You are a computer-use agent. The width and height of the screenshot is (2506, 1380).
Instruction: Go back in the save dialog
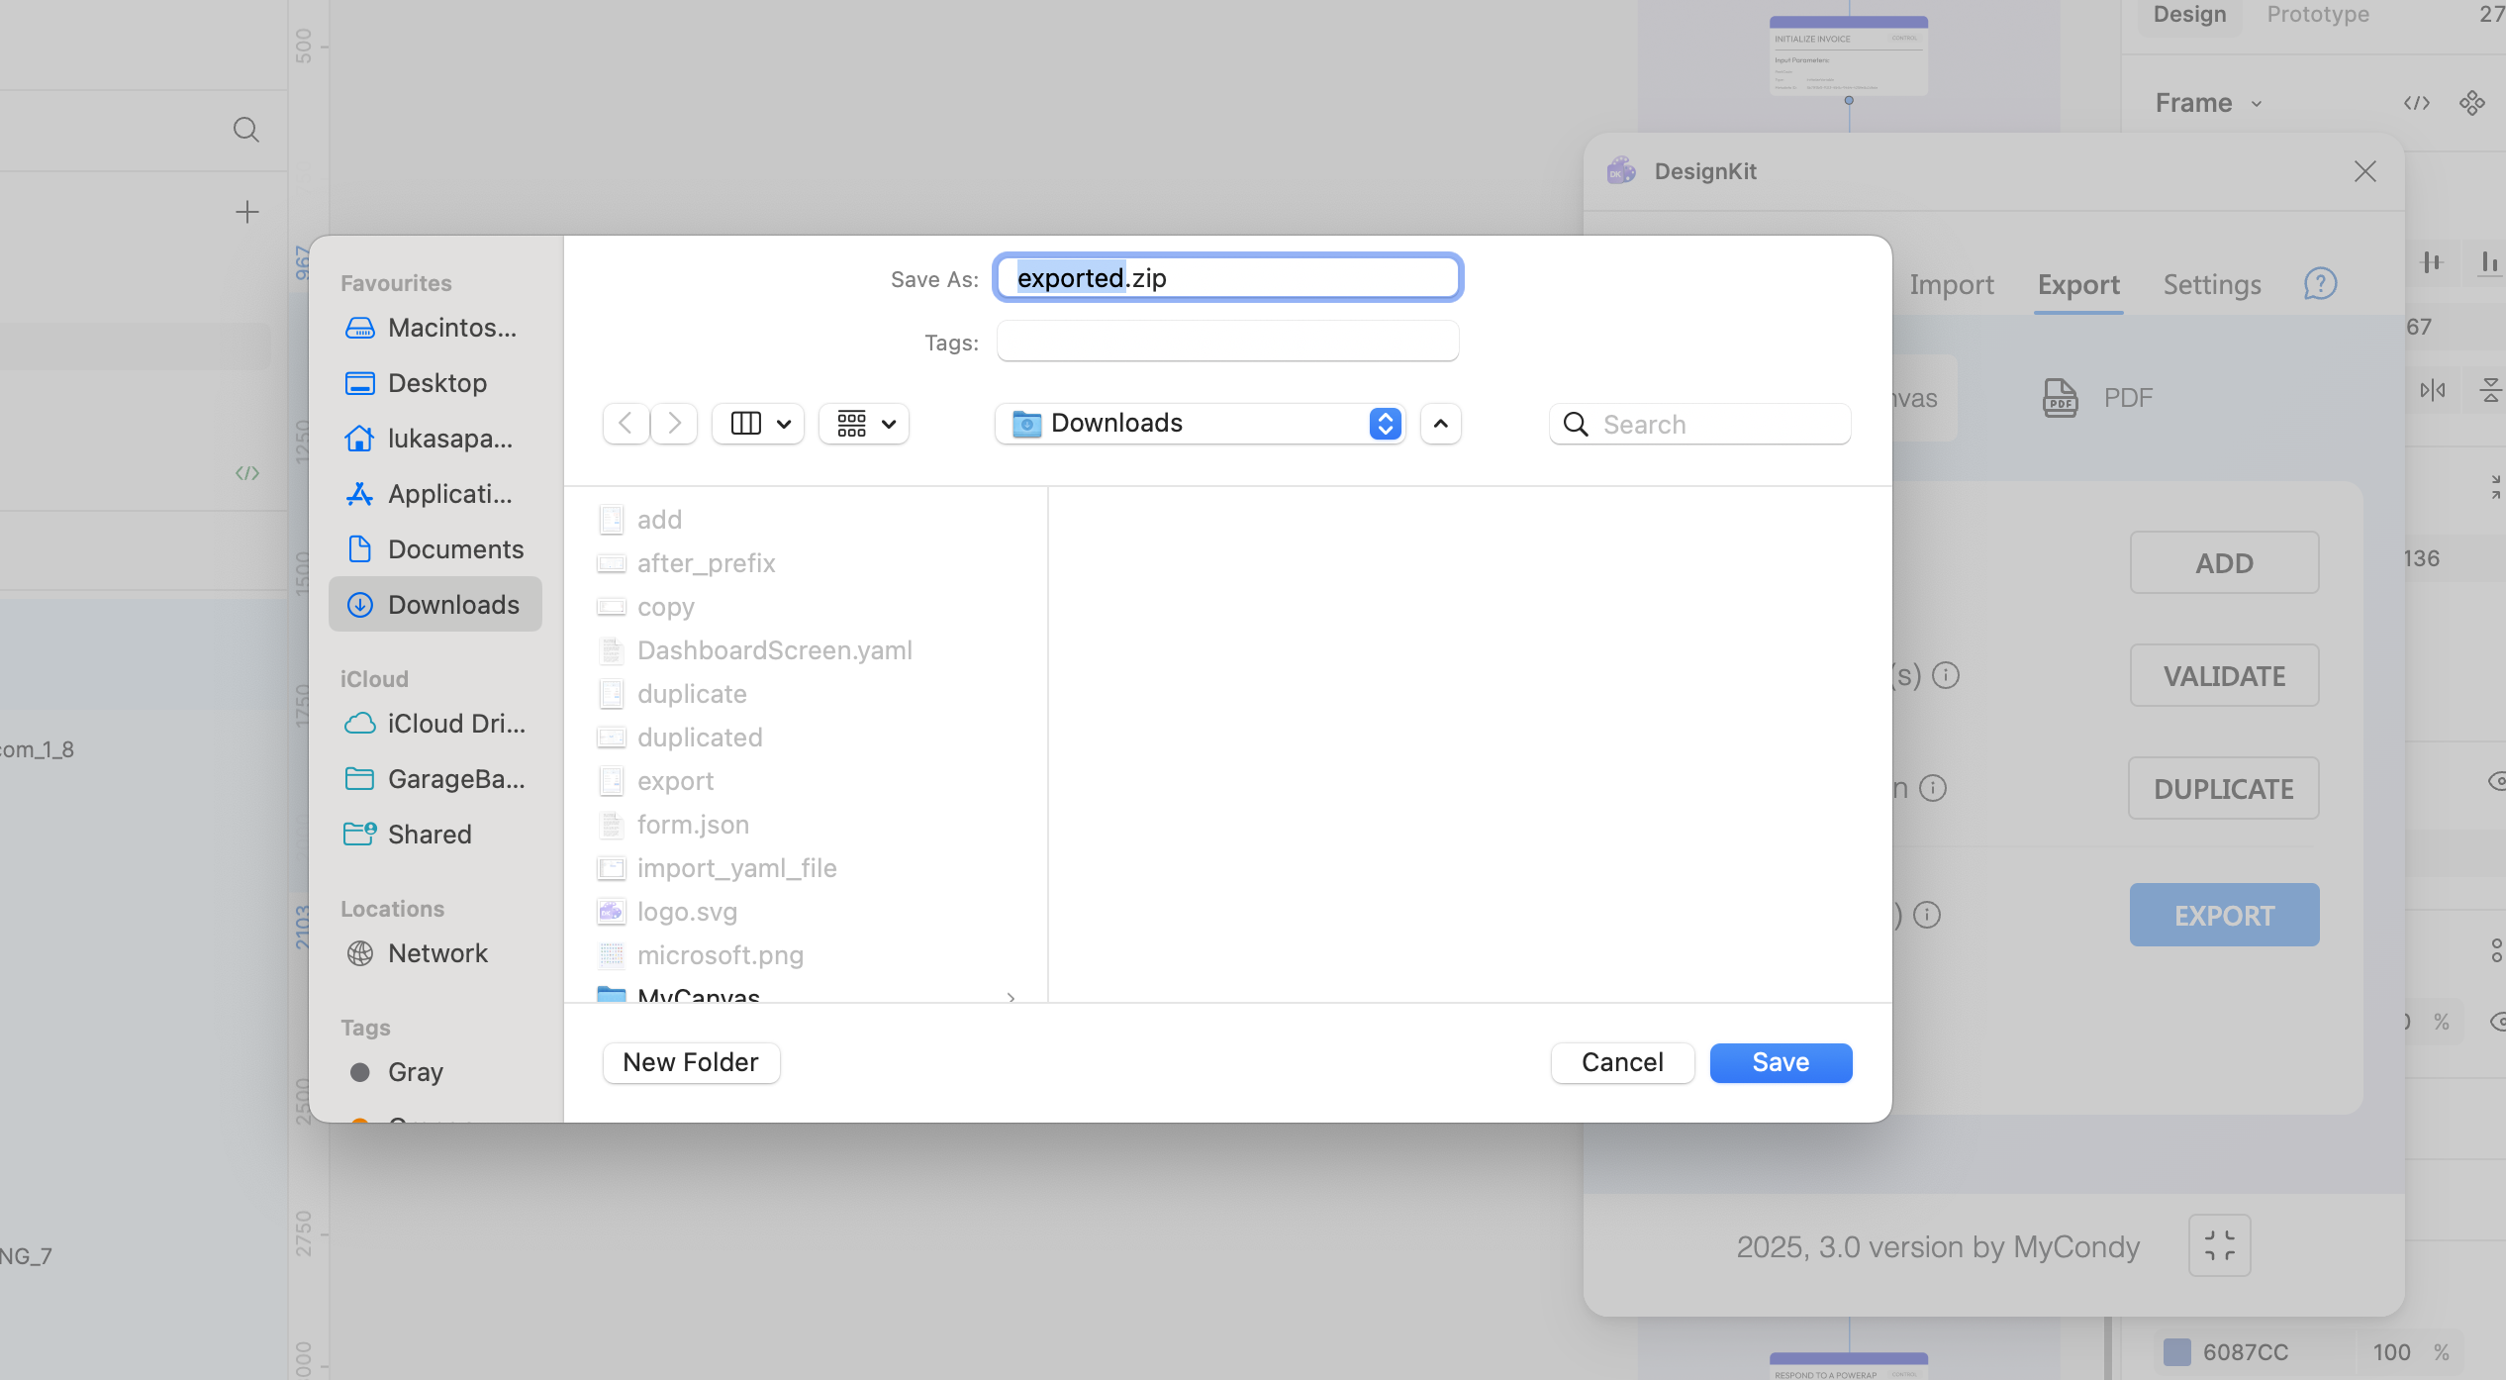pos(626,424)
